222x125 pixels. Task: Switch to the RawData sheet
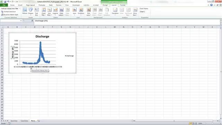pos(14,121)
